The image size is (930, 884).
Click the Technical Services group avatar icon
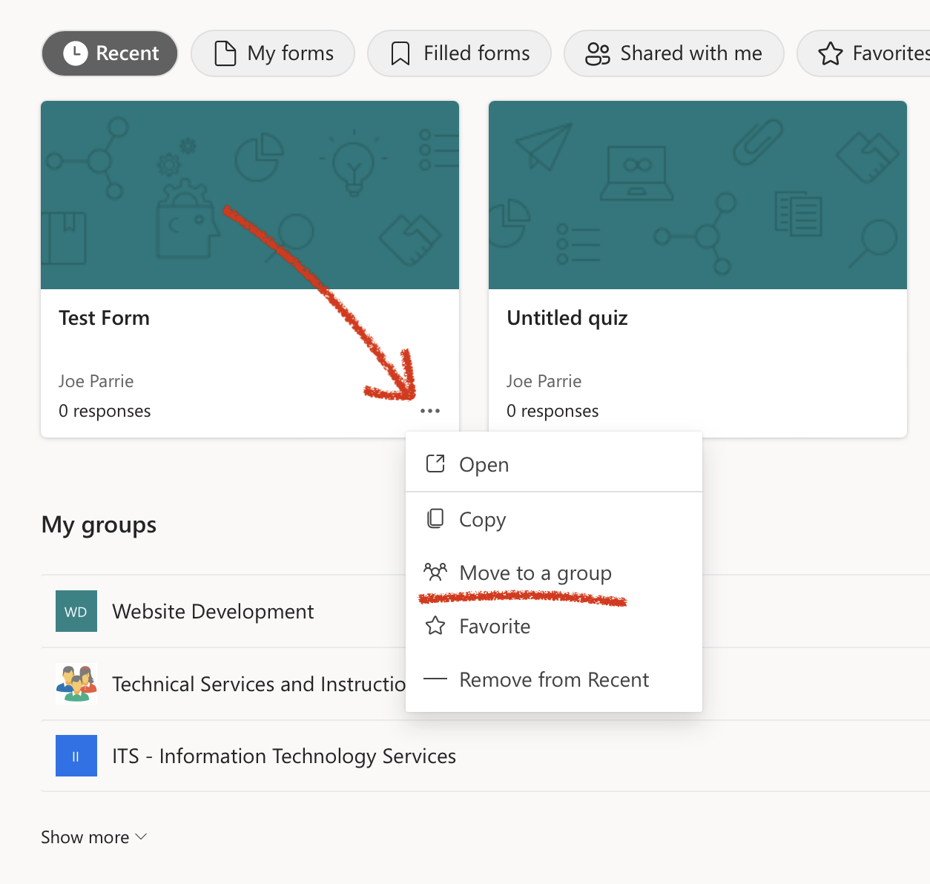76,684
